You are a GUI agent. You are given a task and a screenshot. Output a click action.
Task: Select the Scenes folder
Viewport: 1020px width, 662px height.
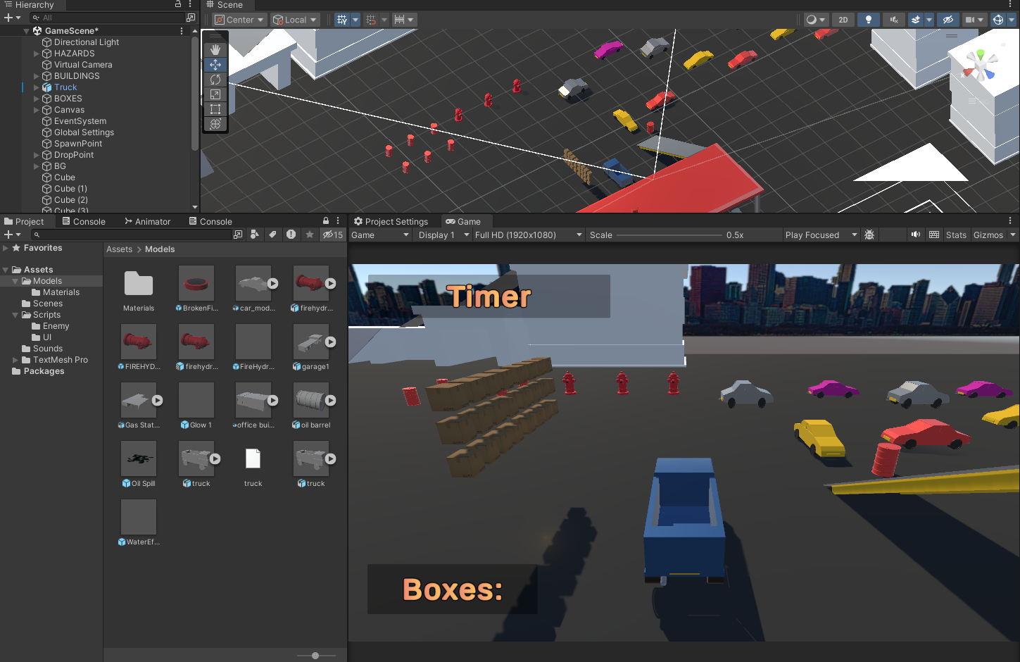tap(48, 304)
